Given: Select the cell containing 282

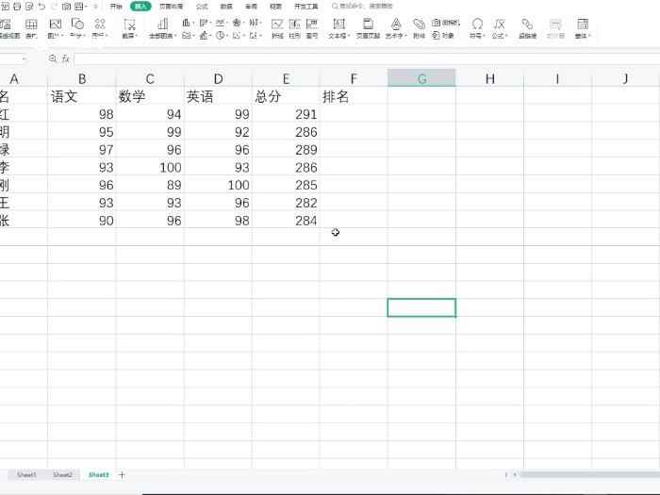Looking at the screenshot, I should point(286,203).
